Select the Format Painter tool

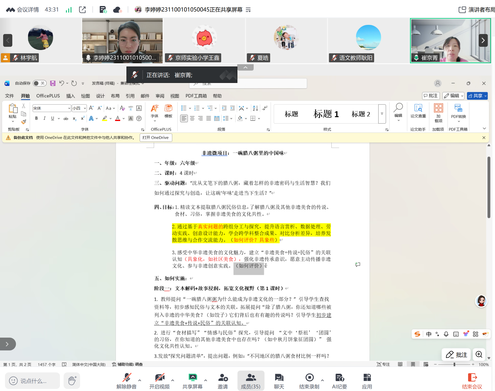[x=24, y=122]
